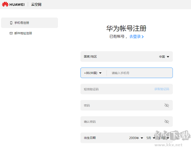Image resolution: width=191 pixels, height=147 pixels.
Task: Show password in the 密码 field
Action: coord(166,105)
